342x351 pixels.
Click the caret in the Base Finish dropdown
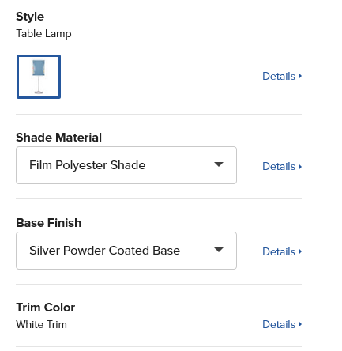219,250
